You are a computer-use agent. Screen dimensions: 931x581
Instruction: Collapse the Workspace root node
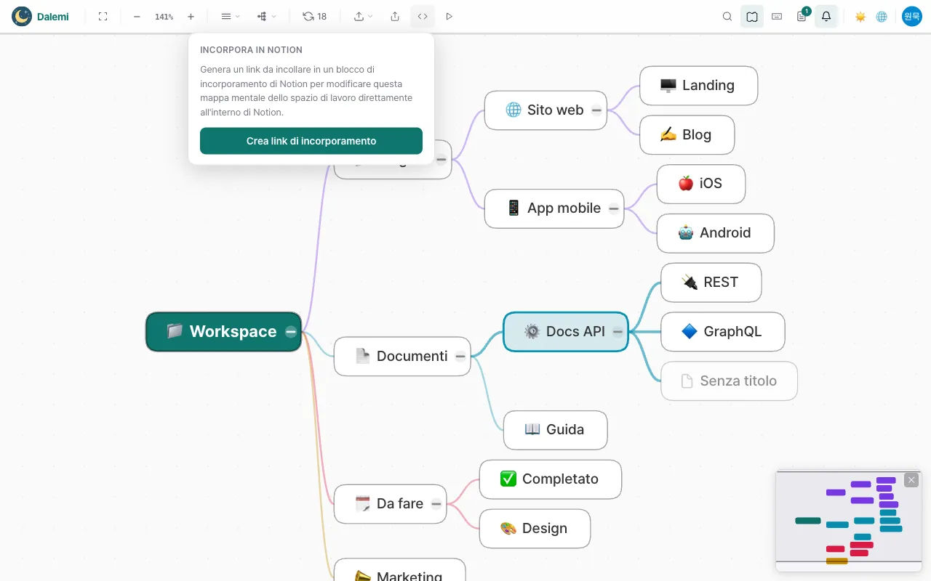(x=291, y=332)
